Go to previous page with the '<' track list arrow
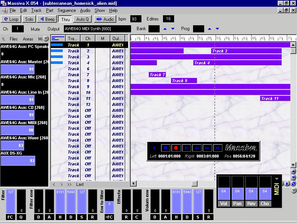 click(54, 184)
